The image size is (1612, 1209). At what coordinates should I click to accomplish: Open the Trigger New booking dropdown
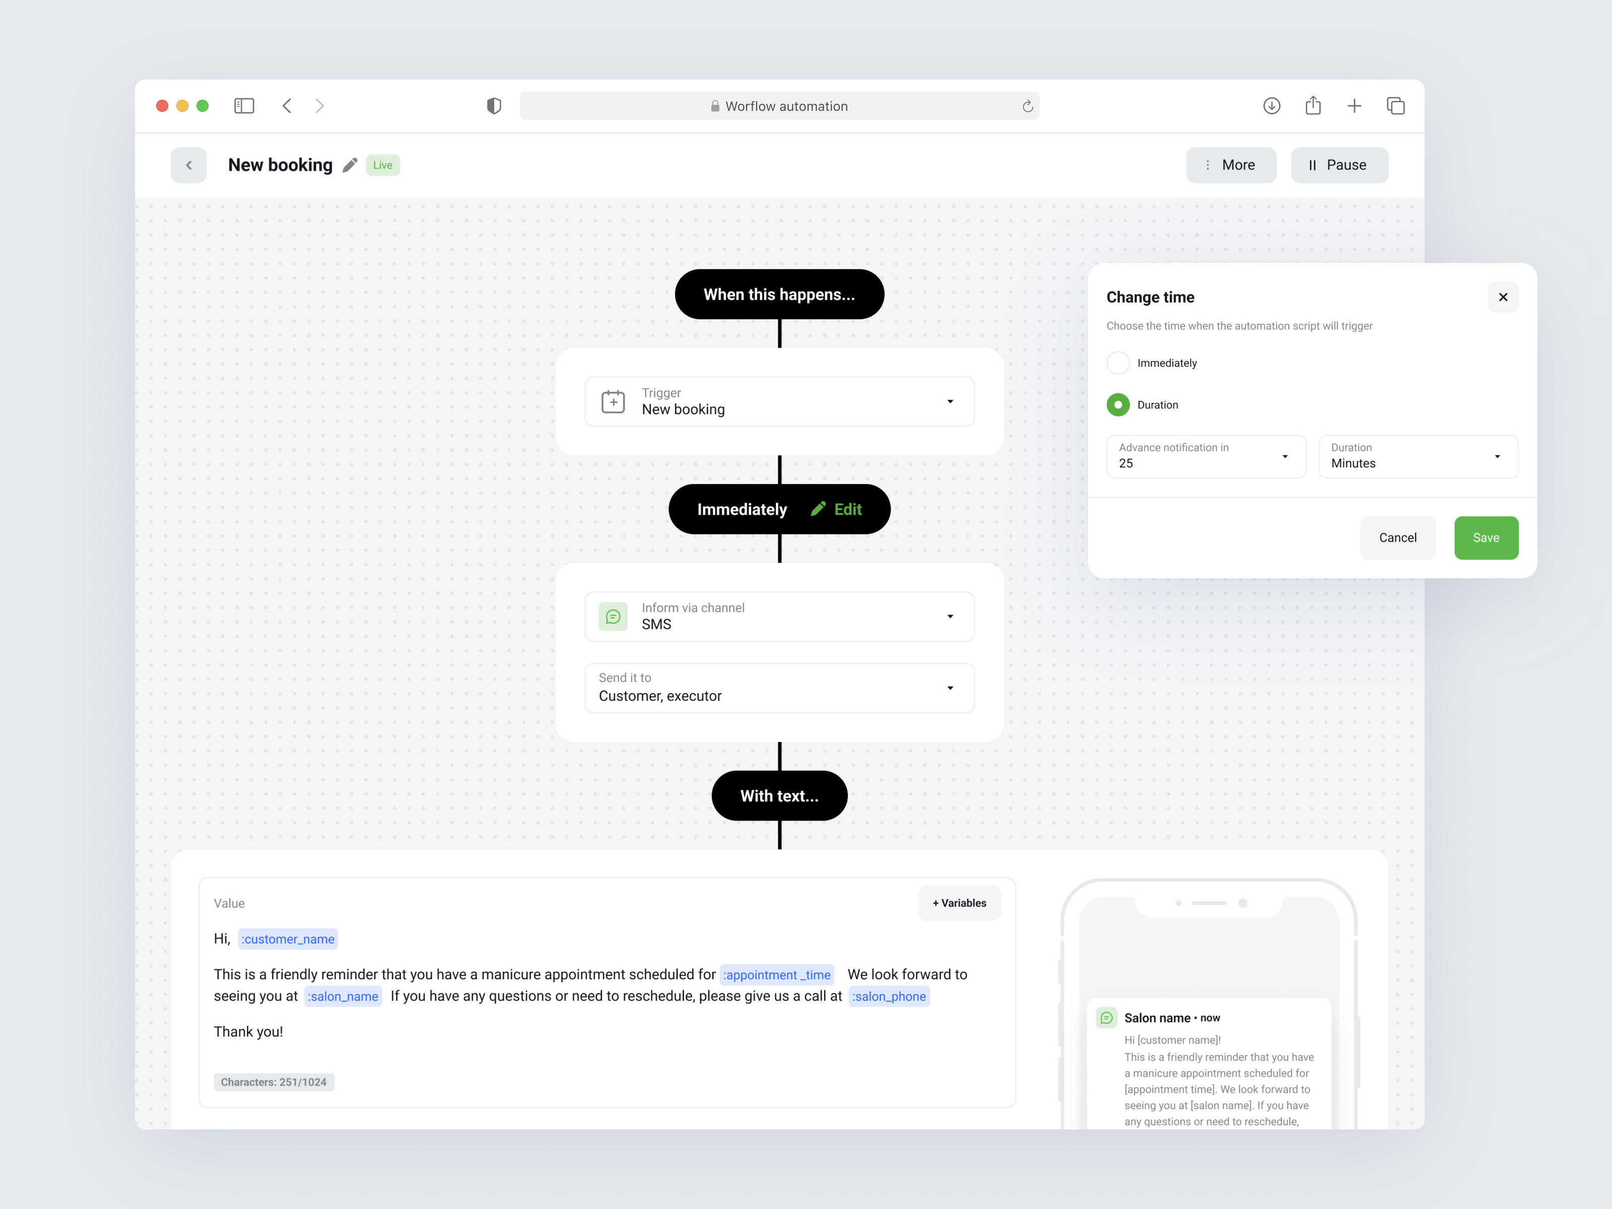pyautogui.click(x=950, y=401)
